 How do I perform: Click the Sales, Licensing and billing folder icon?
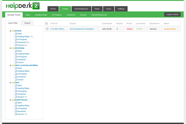coord(13,65)
